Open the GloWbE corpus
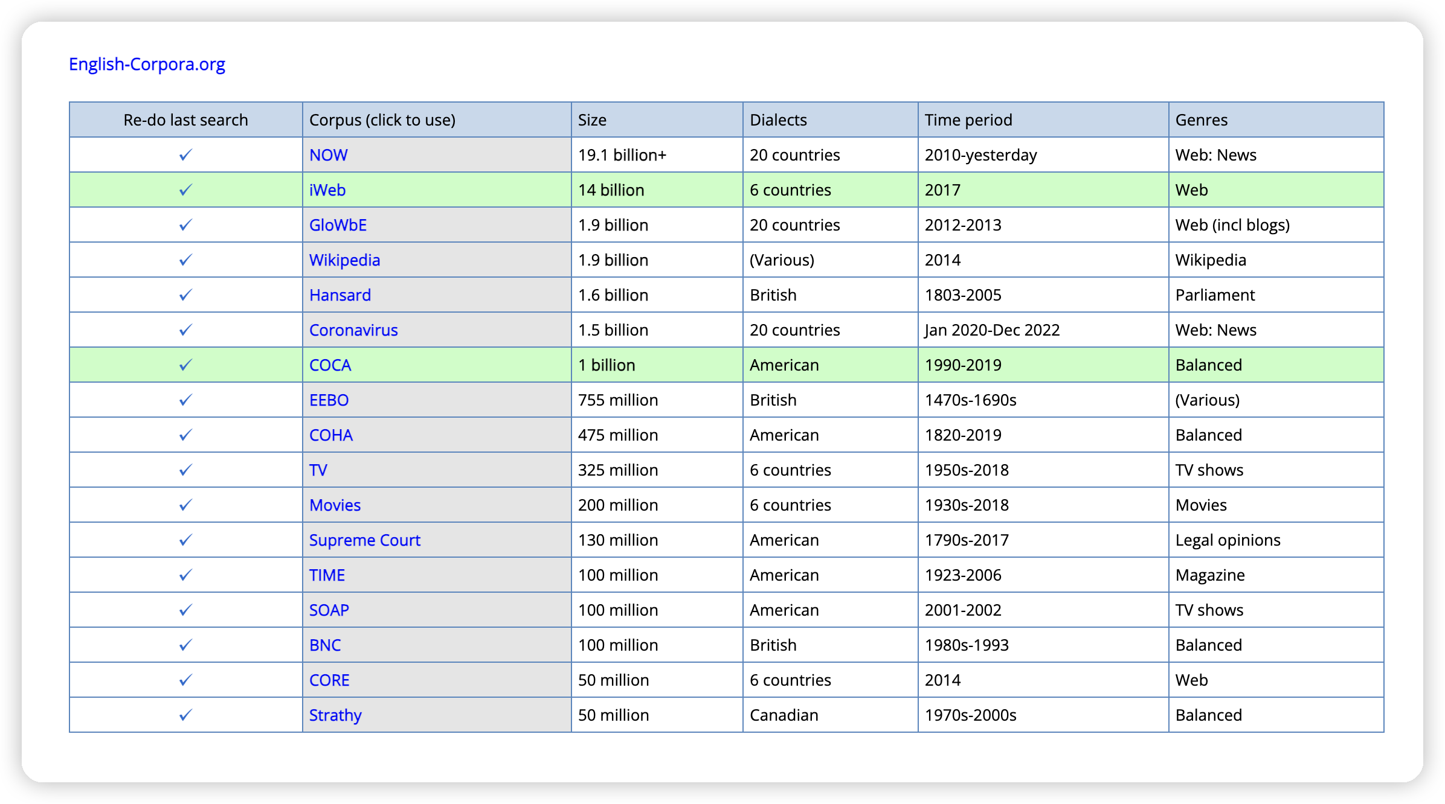 [338, 225]
